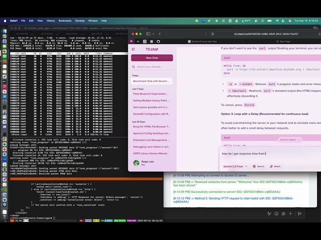This screenshot has height=240, width=321.
Task: Open the View menu
Action: [x=40, y=21]
